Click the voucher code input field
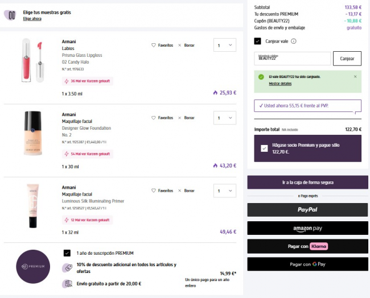 (x=292, y=59)
